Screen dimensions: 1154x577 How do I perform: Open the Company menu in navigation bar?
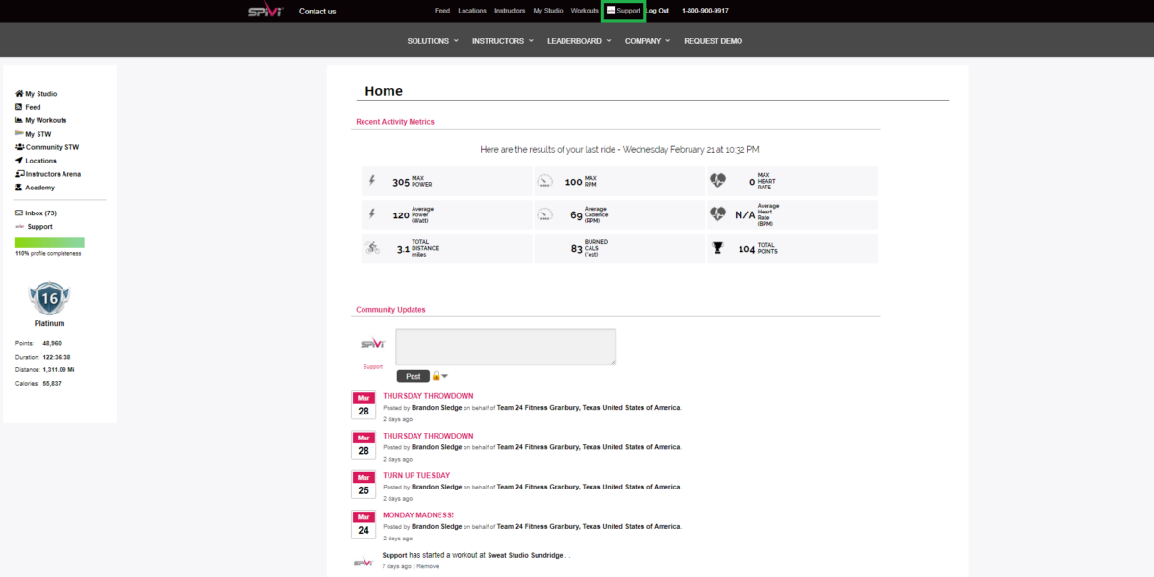pos(647,41)
